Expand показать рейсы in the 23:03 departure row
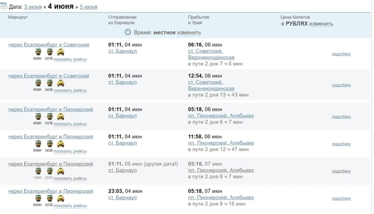 pyautogui.click(x=70, y=205)
